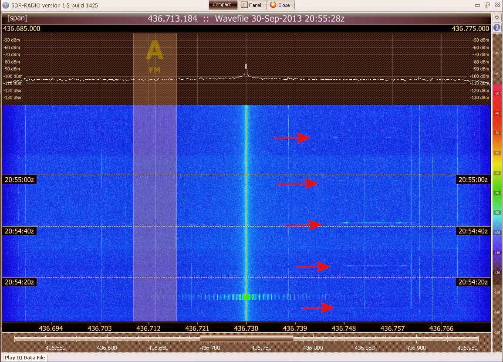Click the left-hand 20:55:00z time marker

click(x=19, y=180)
